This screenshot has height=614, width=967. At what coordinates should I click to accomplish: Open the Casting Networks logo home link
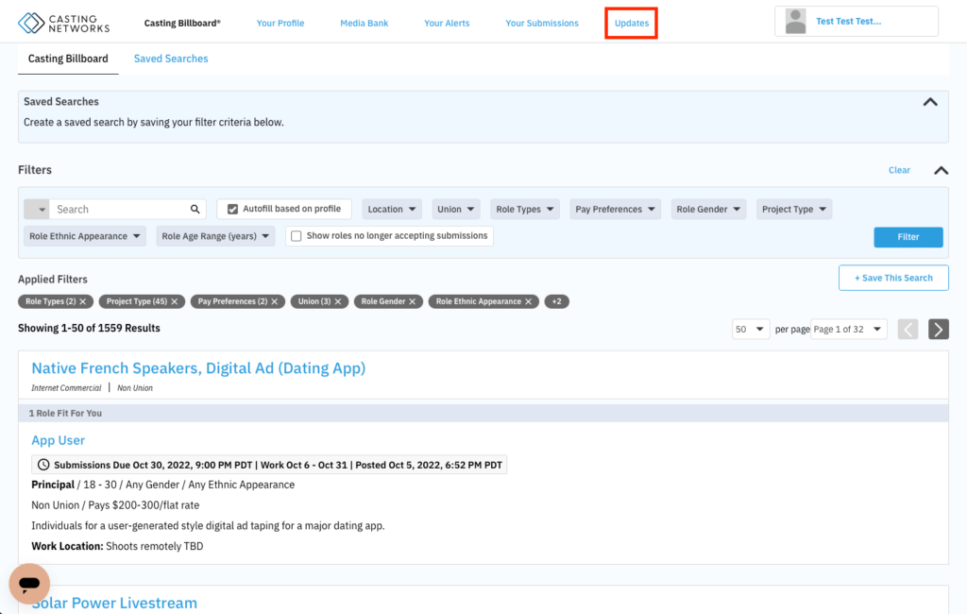point(63,23)
